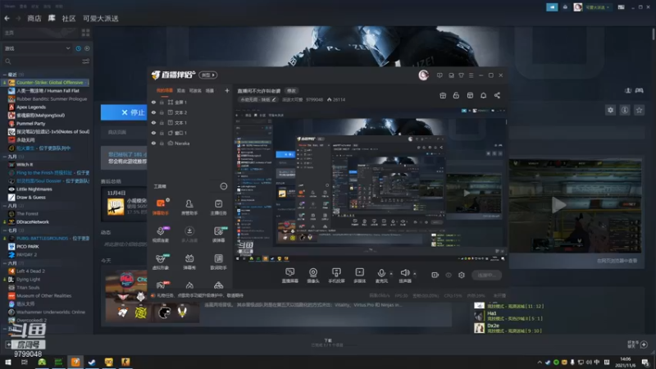Click 修改 button beside stream title
The width and height of the screenshot is (656, 369).
pos(291,91)
